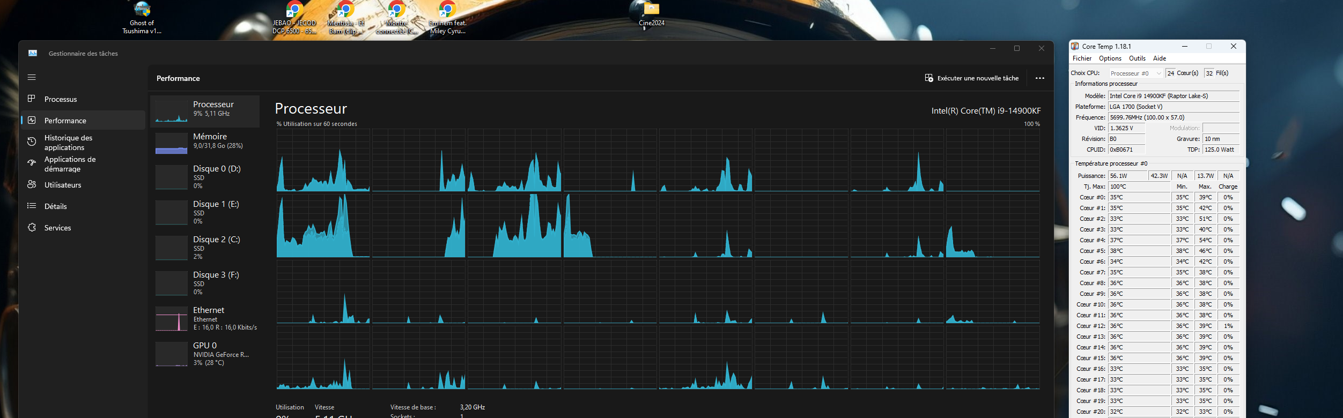The width and height of the screenshot is (1343, 418).
Task: Click Vitesse de base 3,20 GHz value
Action: click(x=473, y=407)
